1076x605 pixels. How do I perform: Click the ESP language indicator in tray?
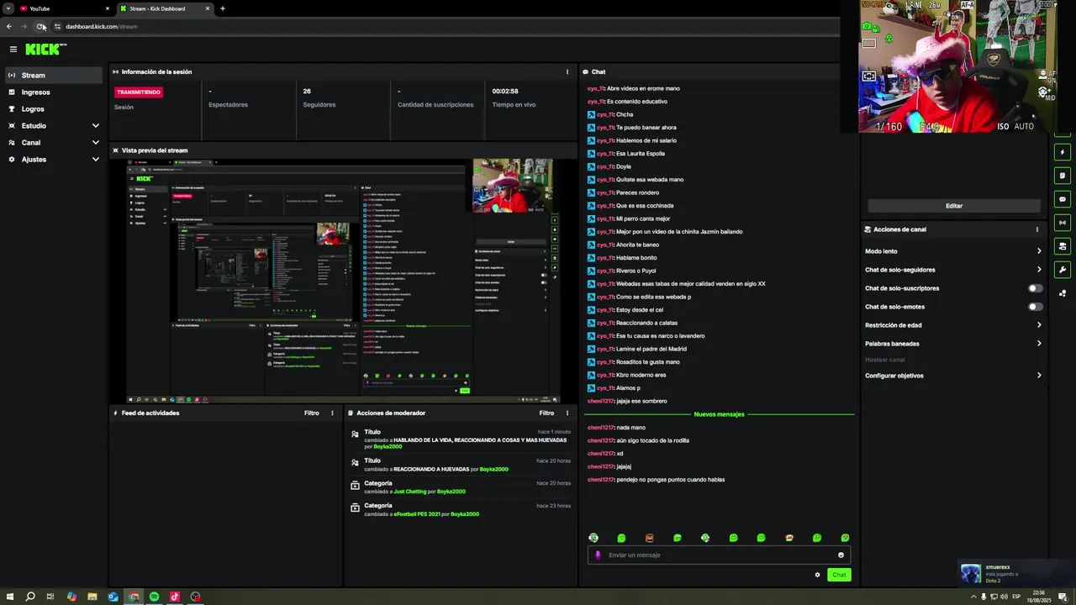1016,597
